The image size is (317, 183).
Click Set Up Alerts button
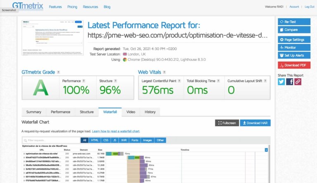click(x=294, y=55)
